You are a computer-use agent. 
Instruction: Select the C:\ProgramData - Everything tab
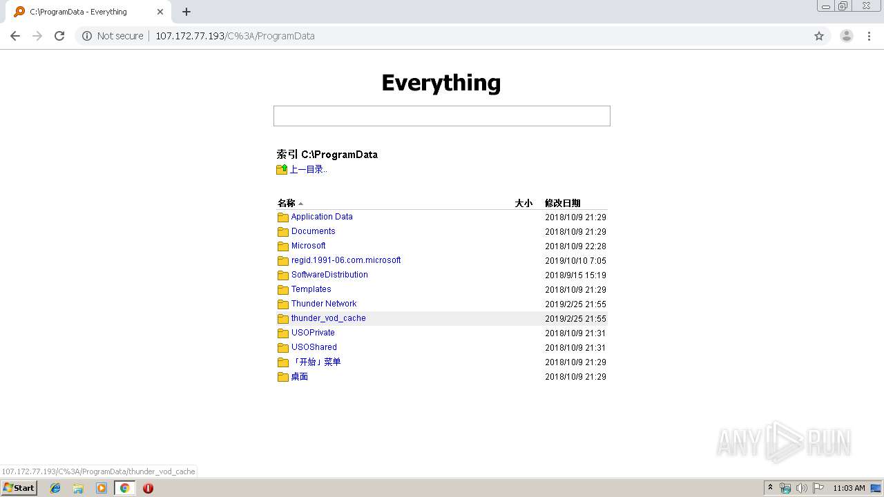tap(88, 12)
